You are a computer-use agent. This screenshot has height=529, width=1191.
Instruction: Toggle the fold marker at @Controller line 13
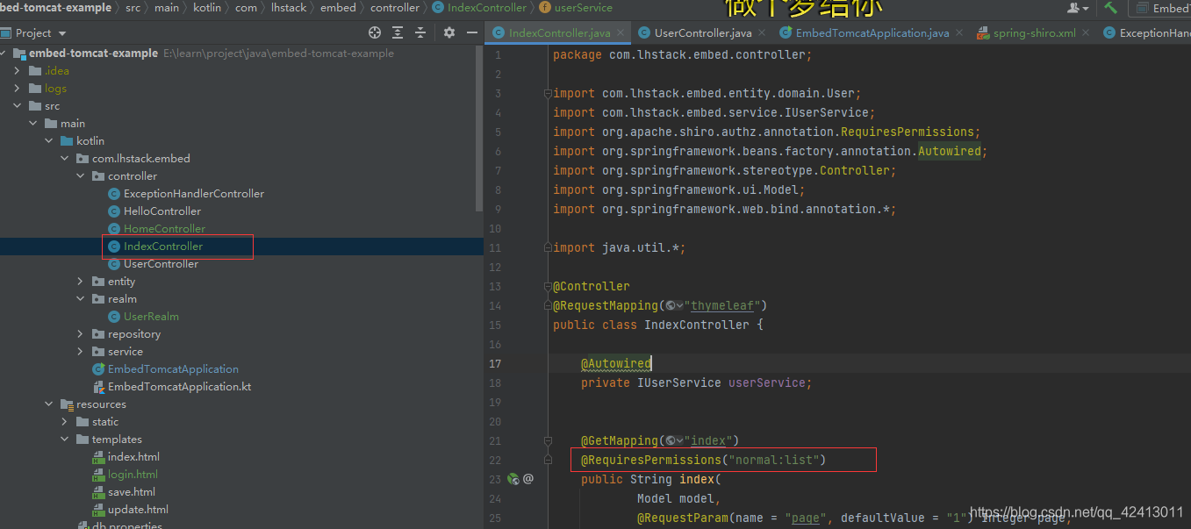point(547,286)
